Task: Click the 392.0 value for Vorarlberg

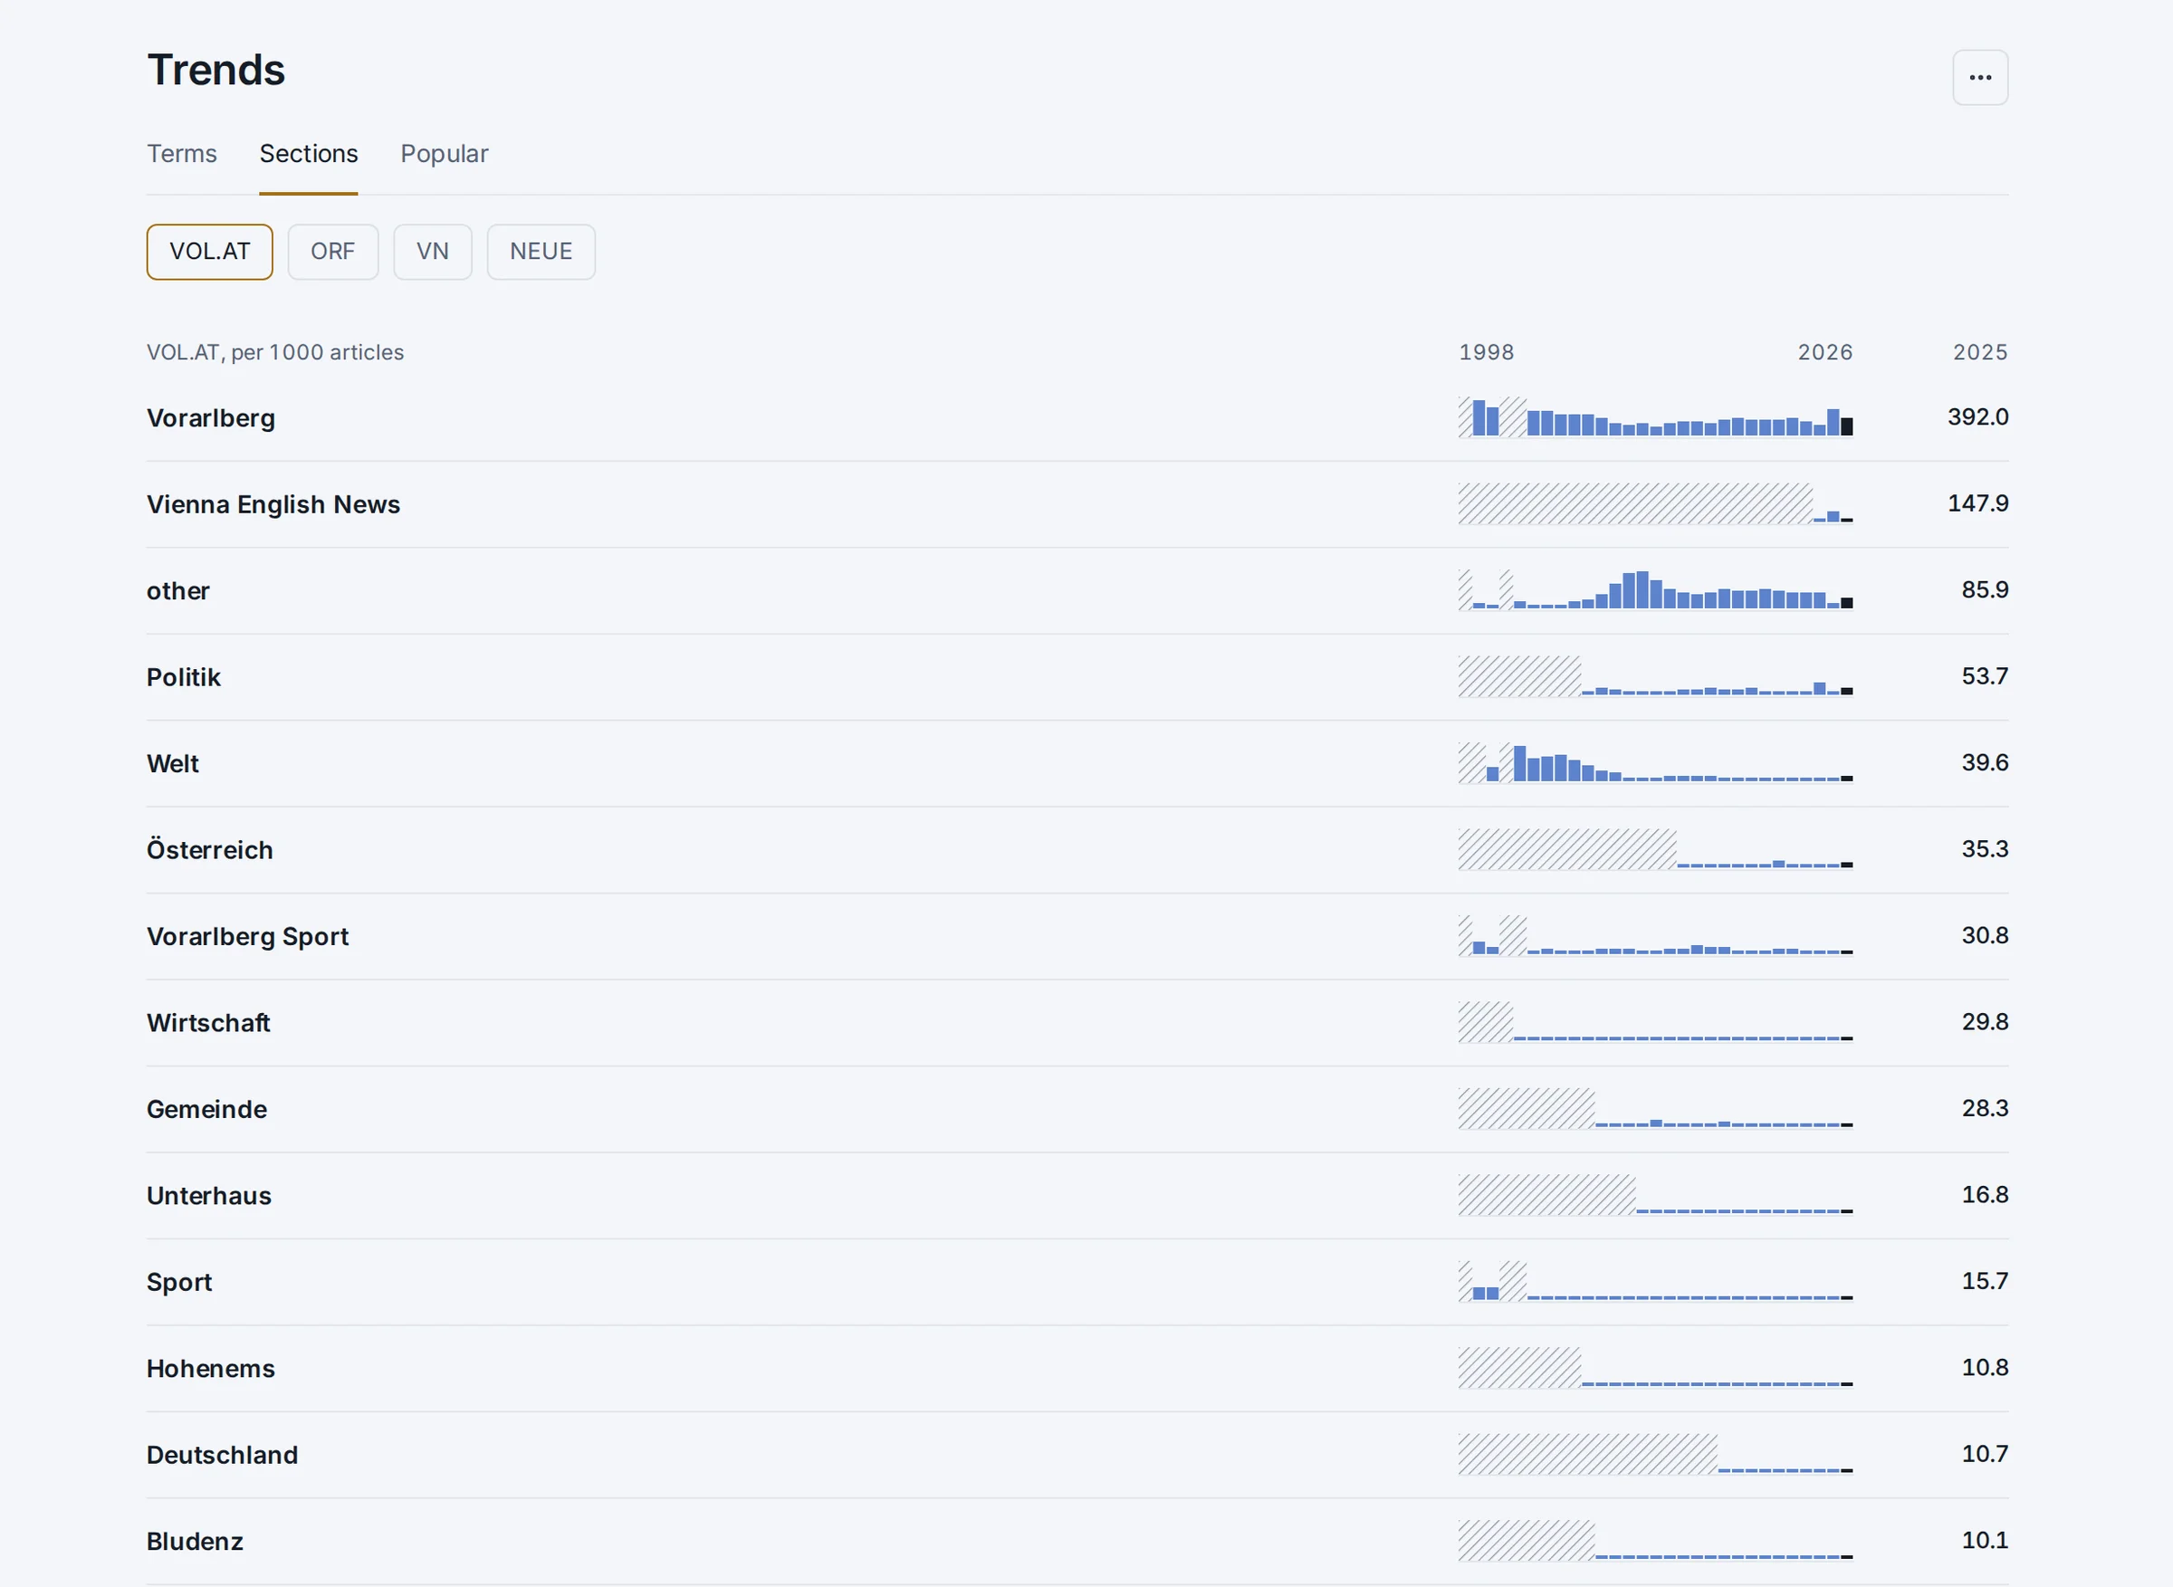Action: coord(1978,417)
